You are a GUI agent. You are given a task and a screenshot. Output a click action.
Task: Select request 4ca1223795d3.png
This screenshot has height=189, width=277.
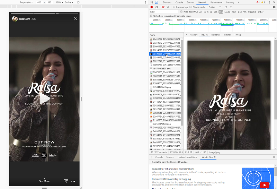(165, 124)
